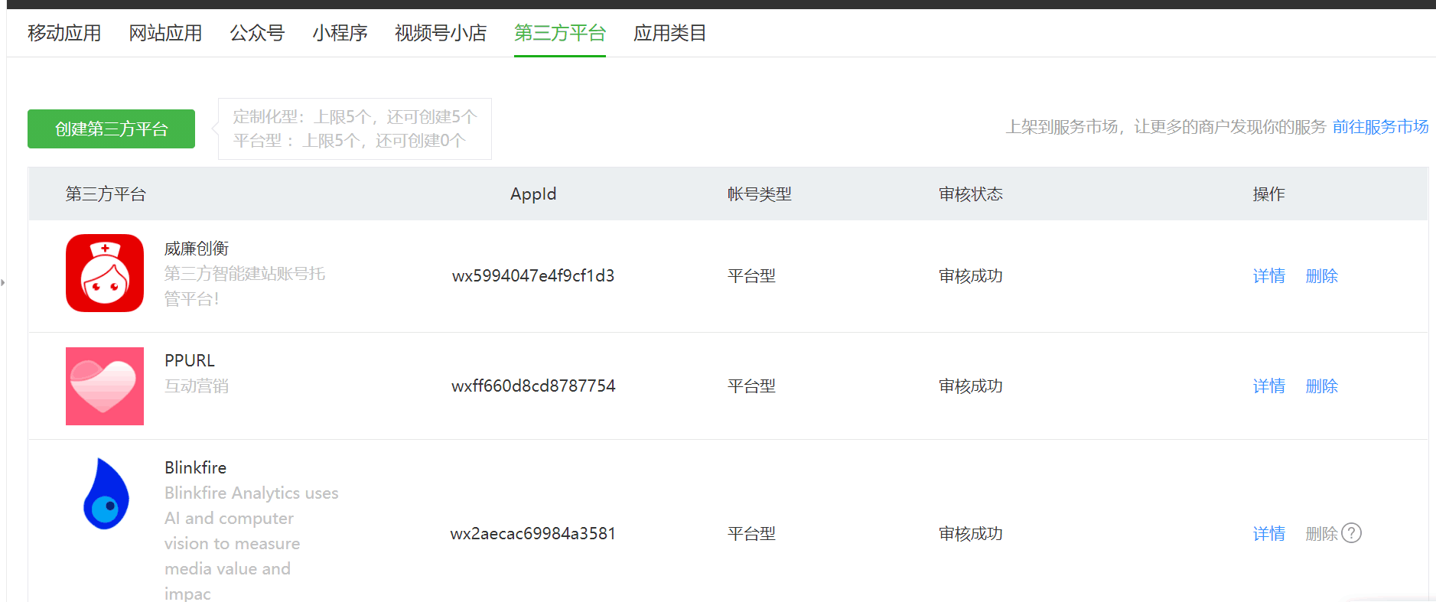This screenshot has width=1436, height=602.
Task: Expand the collapsed left sidebar arrow
Action: point(3,282)
